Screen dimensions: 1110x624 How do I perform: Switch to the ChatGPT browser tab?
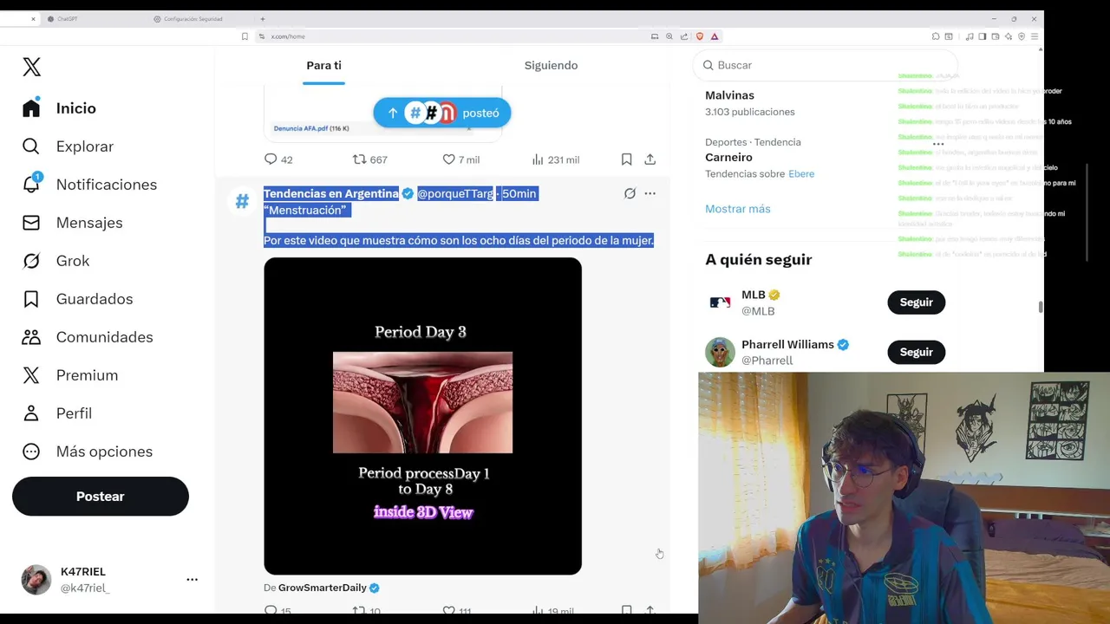(x=68, y=19)
